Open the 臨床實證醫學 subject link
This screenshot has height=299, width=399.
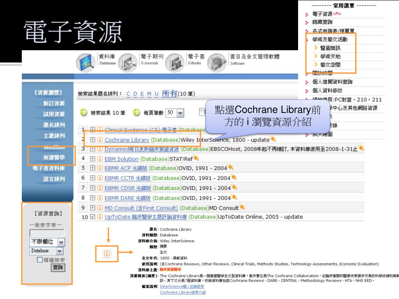(171, 269)
